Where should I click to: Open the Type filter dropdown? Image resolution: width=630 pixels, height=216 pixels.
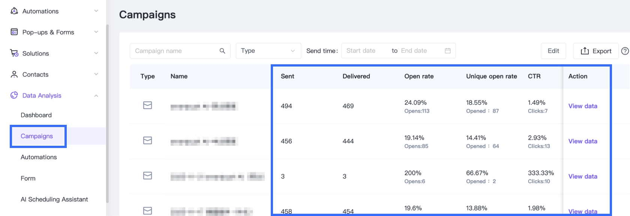(268, 51)
